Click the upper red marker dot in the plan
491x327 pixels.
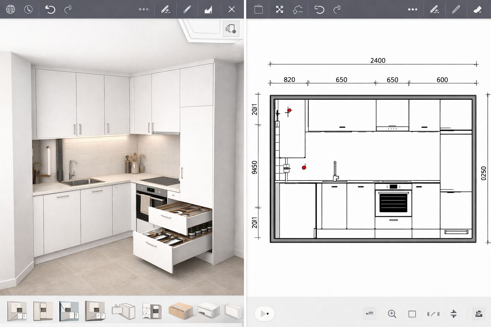[289, 110]
